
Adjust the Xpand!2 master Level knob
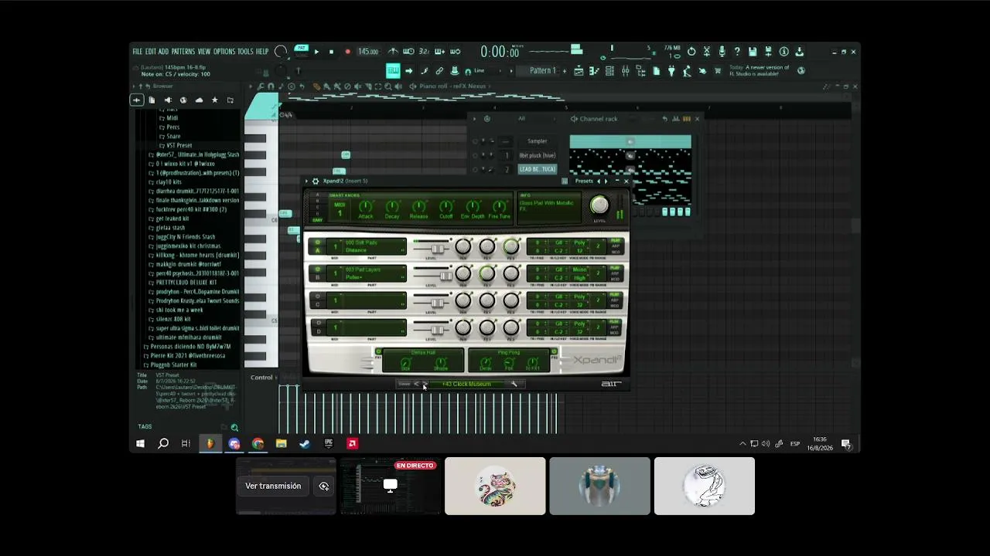click(599, 205)
